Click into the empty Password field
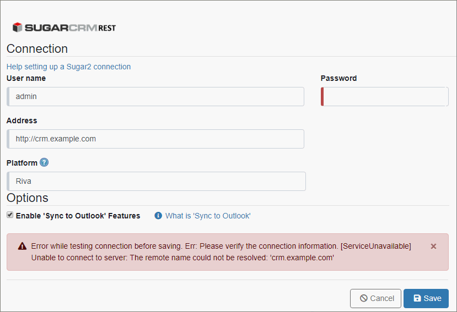457x312 pixels. pos(385,96)
